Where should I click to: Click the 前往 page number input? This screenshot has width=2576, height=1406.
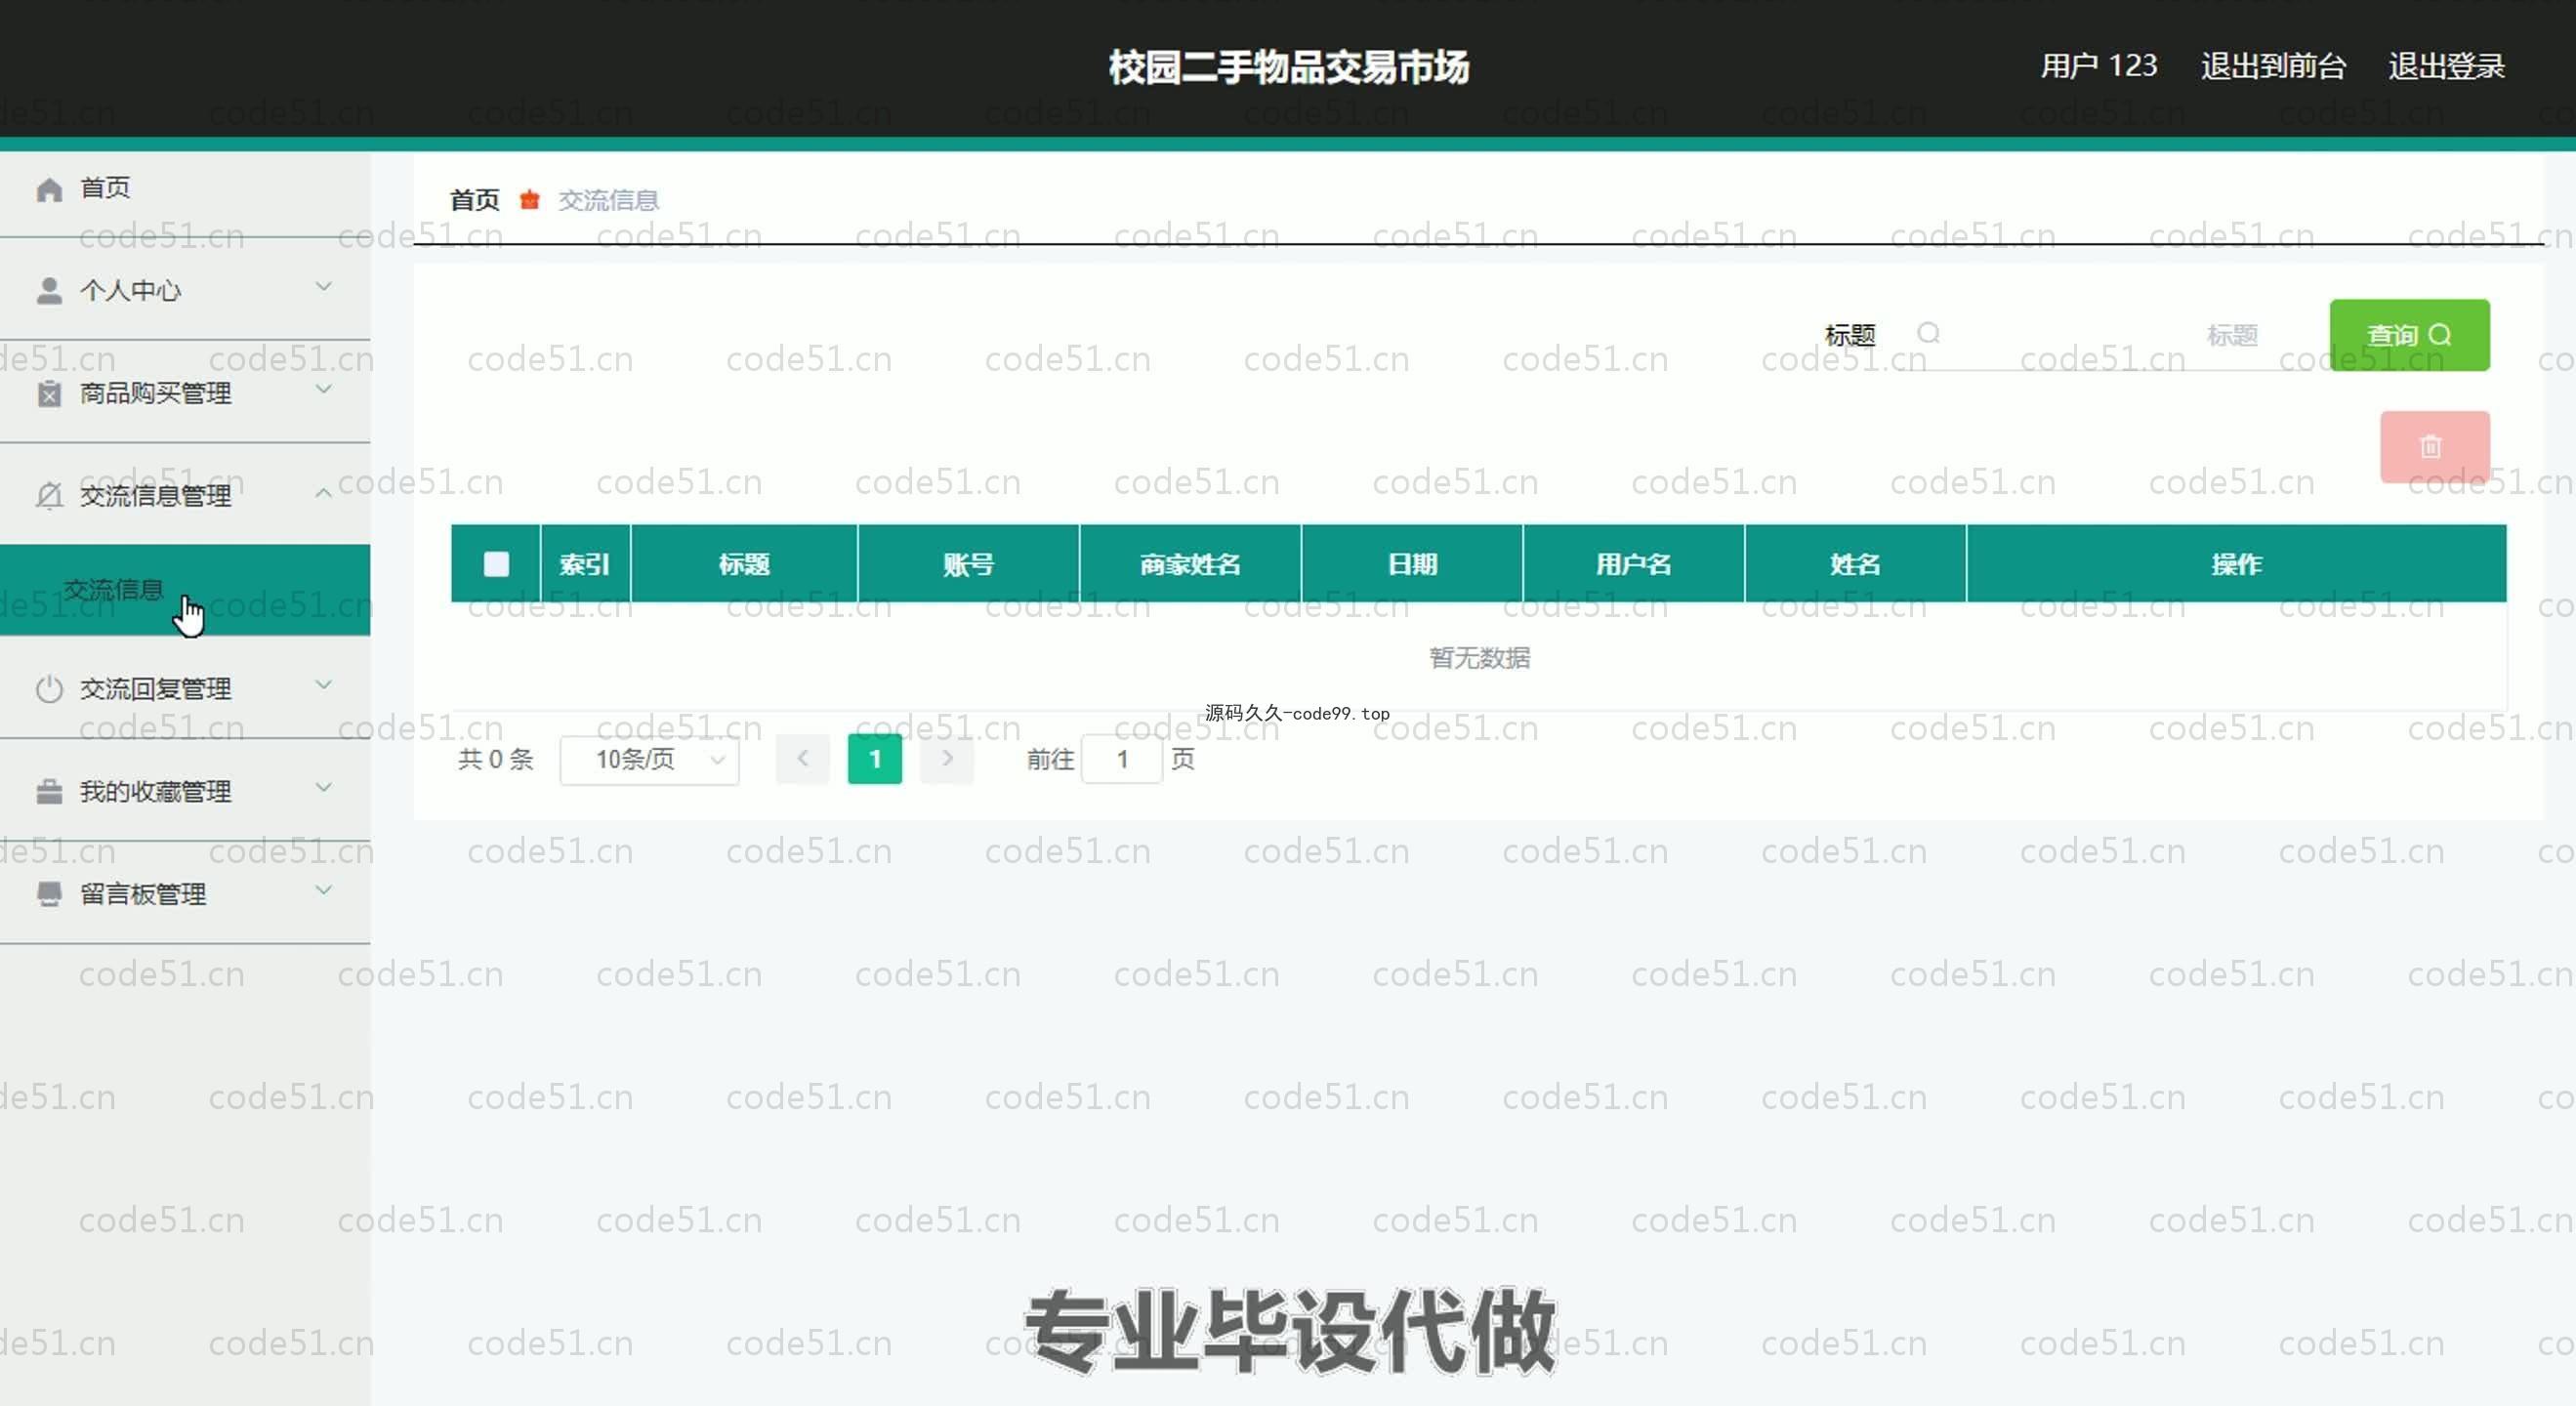pyautogui.click(x=1122, y=759)
